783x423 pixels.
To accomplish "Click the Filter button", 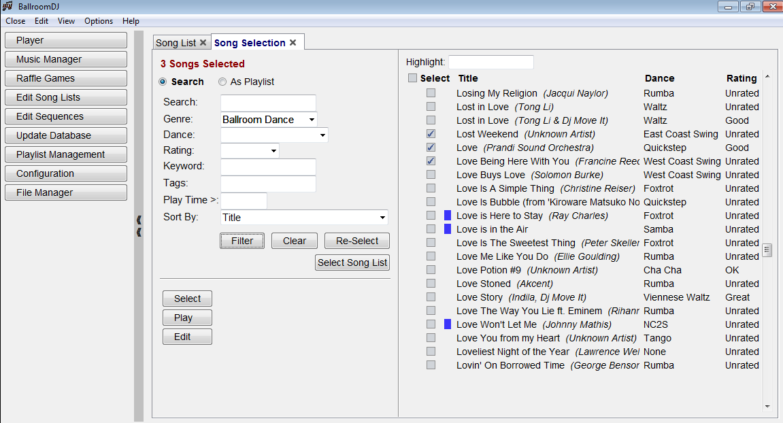I will tap(241, 241).
